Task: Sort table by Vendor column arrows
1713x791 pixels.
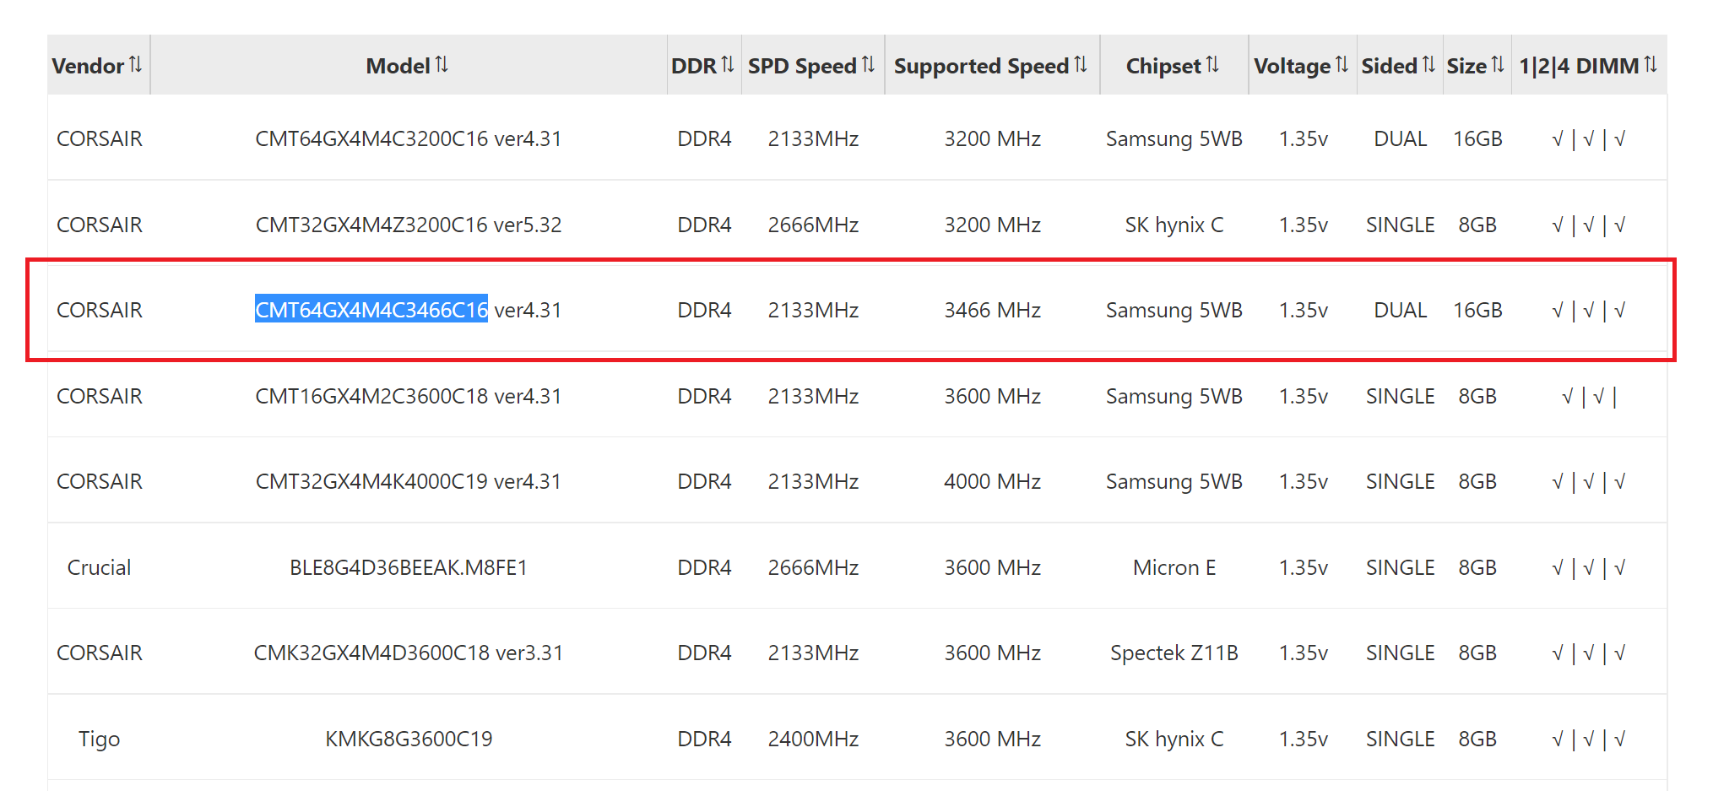Action: [135, 64]
